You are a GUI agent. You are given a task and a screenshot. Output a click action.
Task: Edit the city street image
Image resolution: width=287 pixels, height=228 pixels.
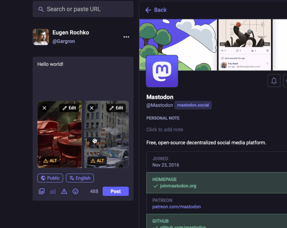(x=116, y=108)
